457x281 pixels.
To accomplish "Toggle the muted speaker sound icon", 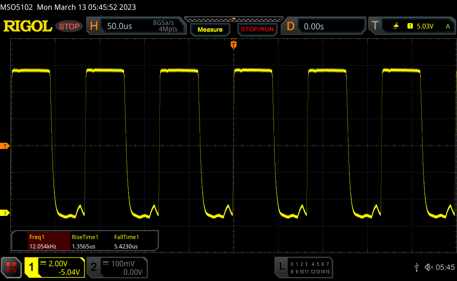I will click(429, 267).
